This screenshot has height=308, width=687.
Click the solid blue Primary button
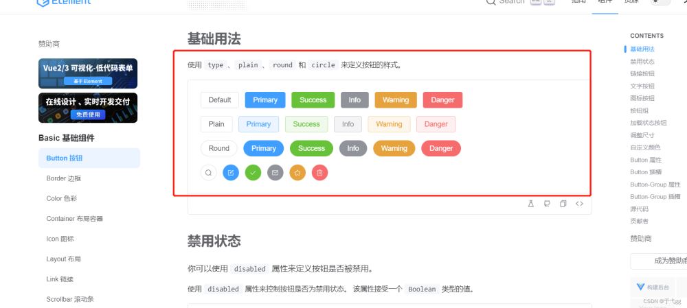coord(265,99)
